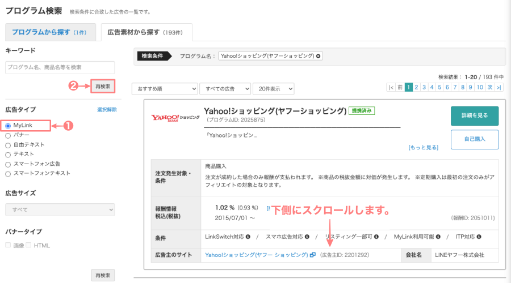Click the Yahoo! JAPAN ショッピング logo
This screenshot has height=283, width=511.
(175, 118)
